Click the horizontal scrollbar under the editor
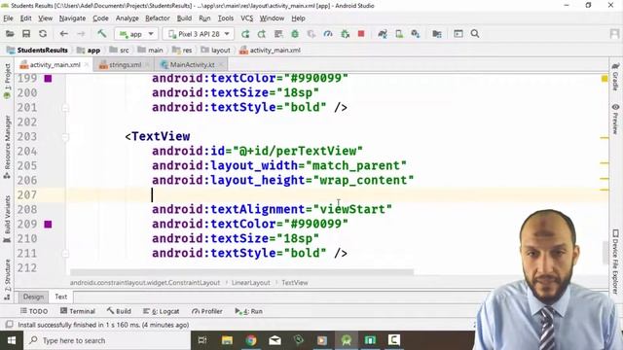This screenshot has height=350, width=623. pos(242,272)
